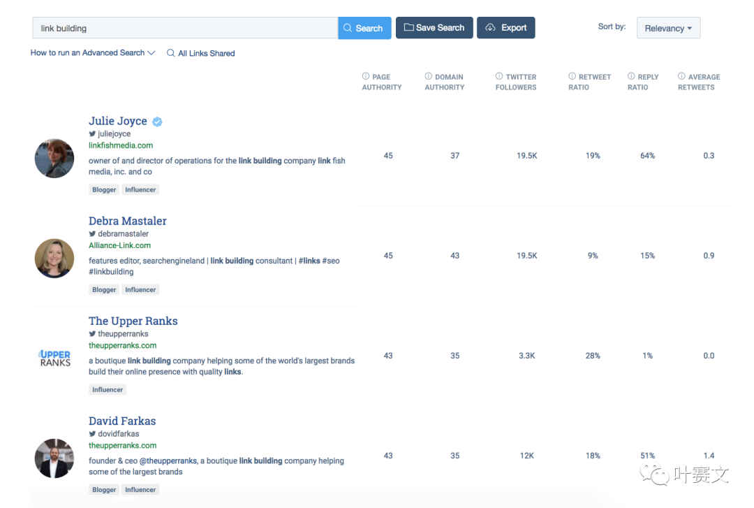Select the All Links Shared filter
This screenshot has width=754, height=508.
coord(201,53)
